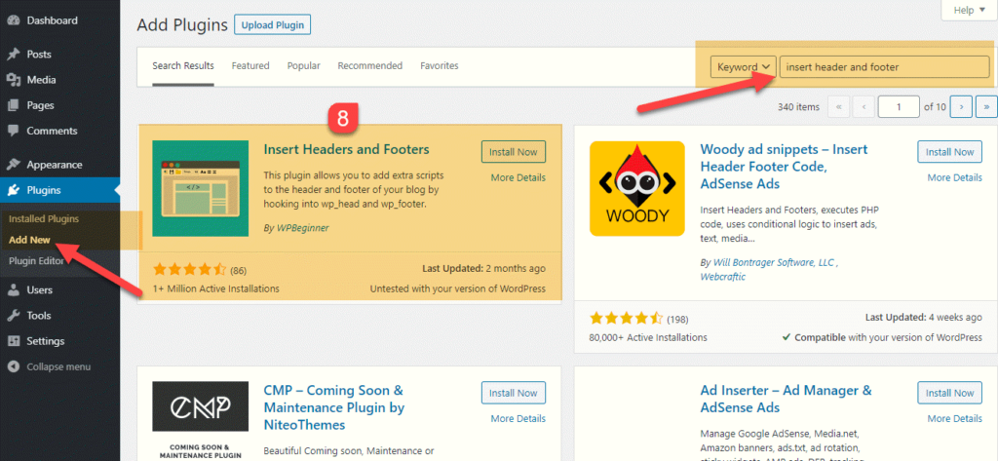
Task: Open the WPBeginner author link
Action: pyautogui.click(x=303, y=227)
